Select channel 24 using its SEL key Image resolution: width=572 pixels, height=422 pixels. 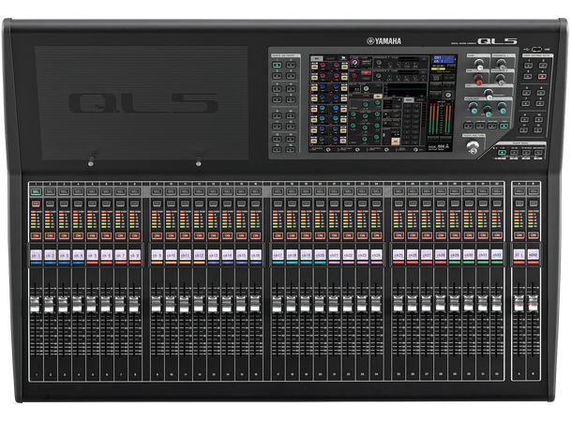pyautogui.click(x=376, y=191)
